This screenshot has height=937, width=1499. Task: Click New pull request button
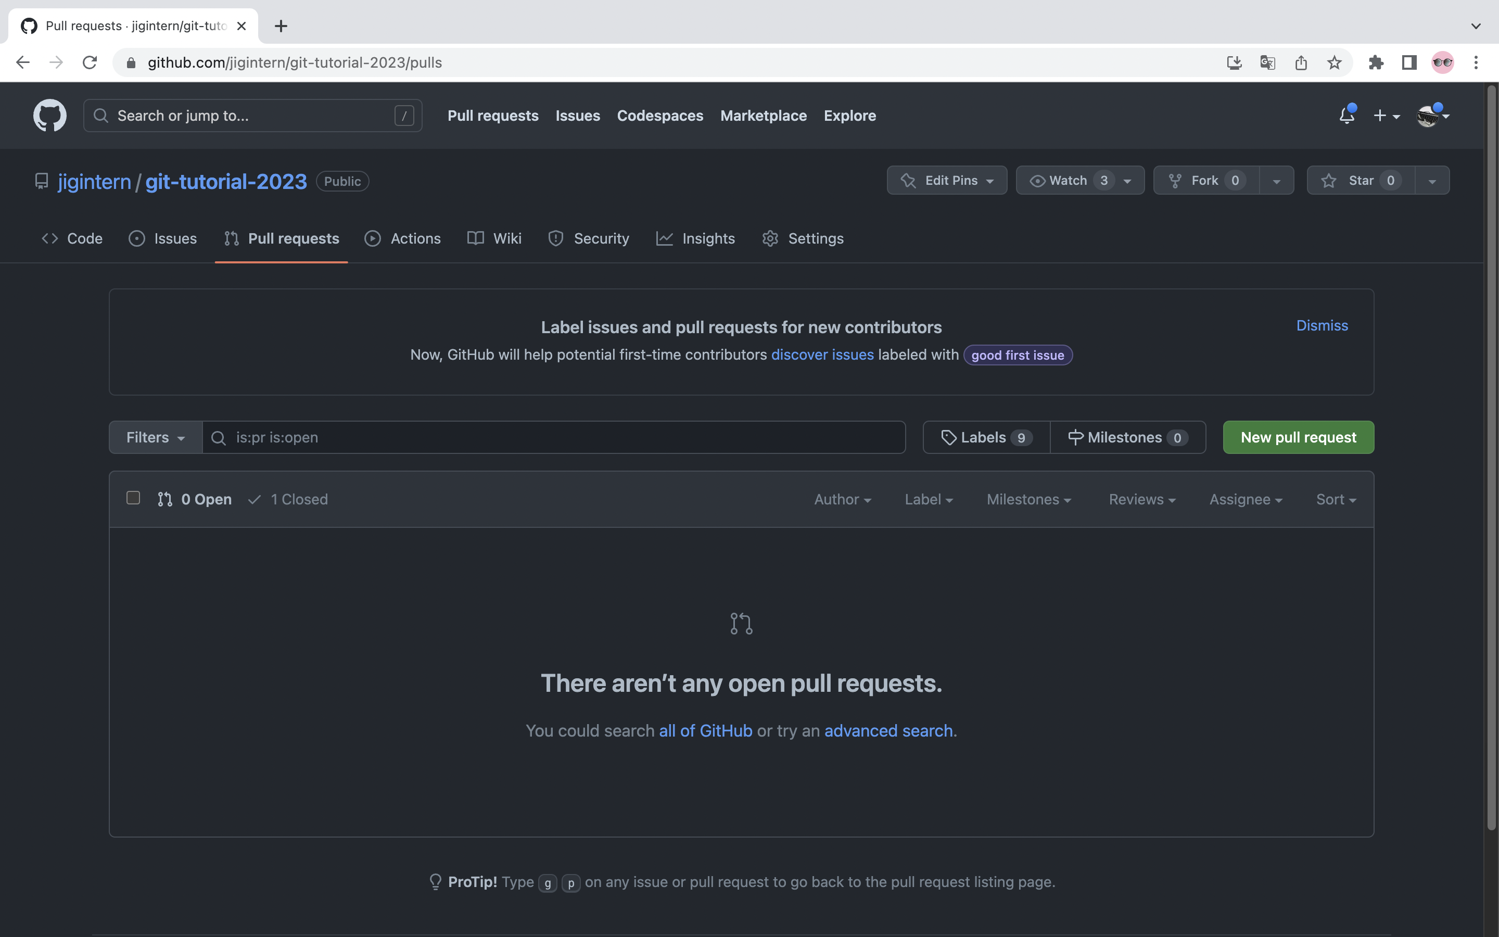(x=1298, y=437)
